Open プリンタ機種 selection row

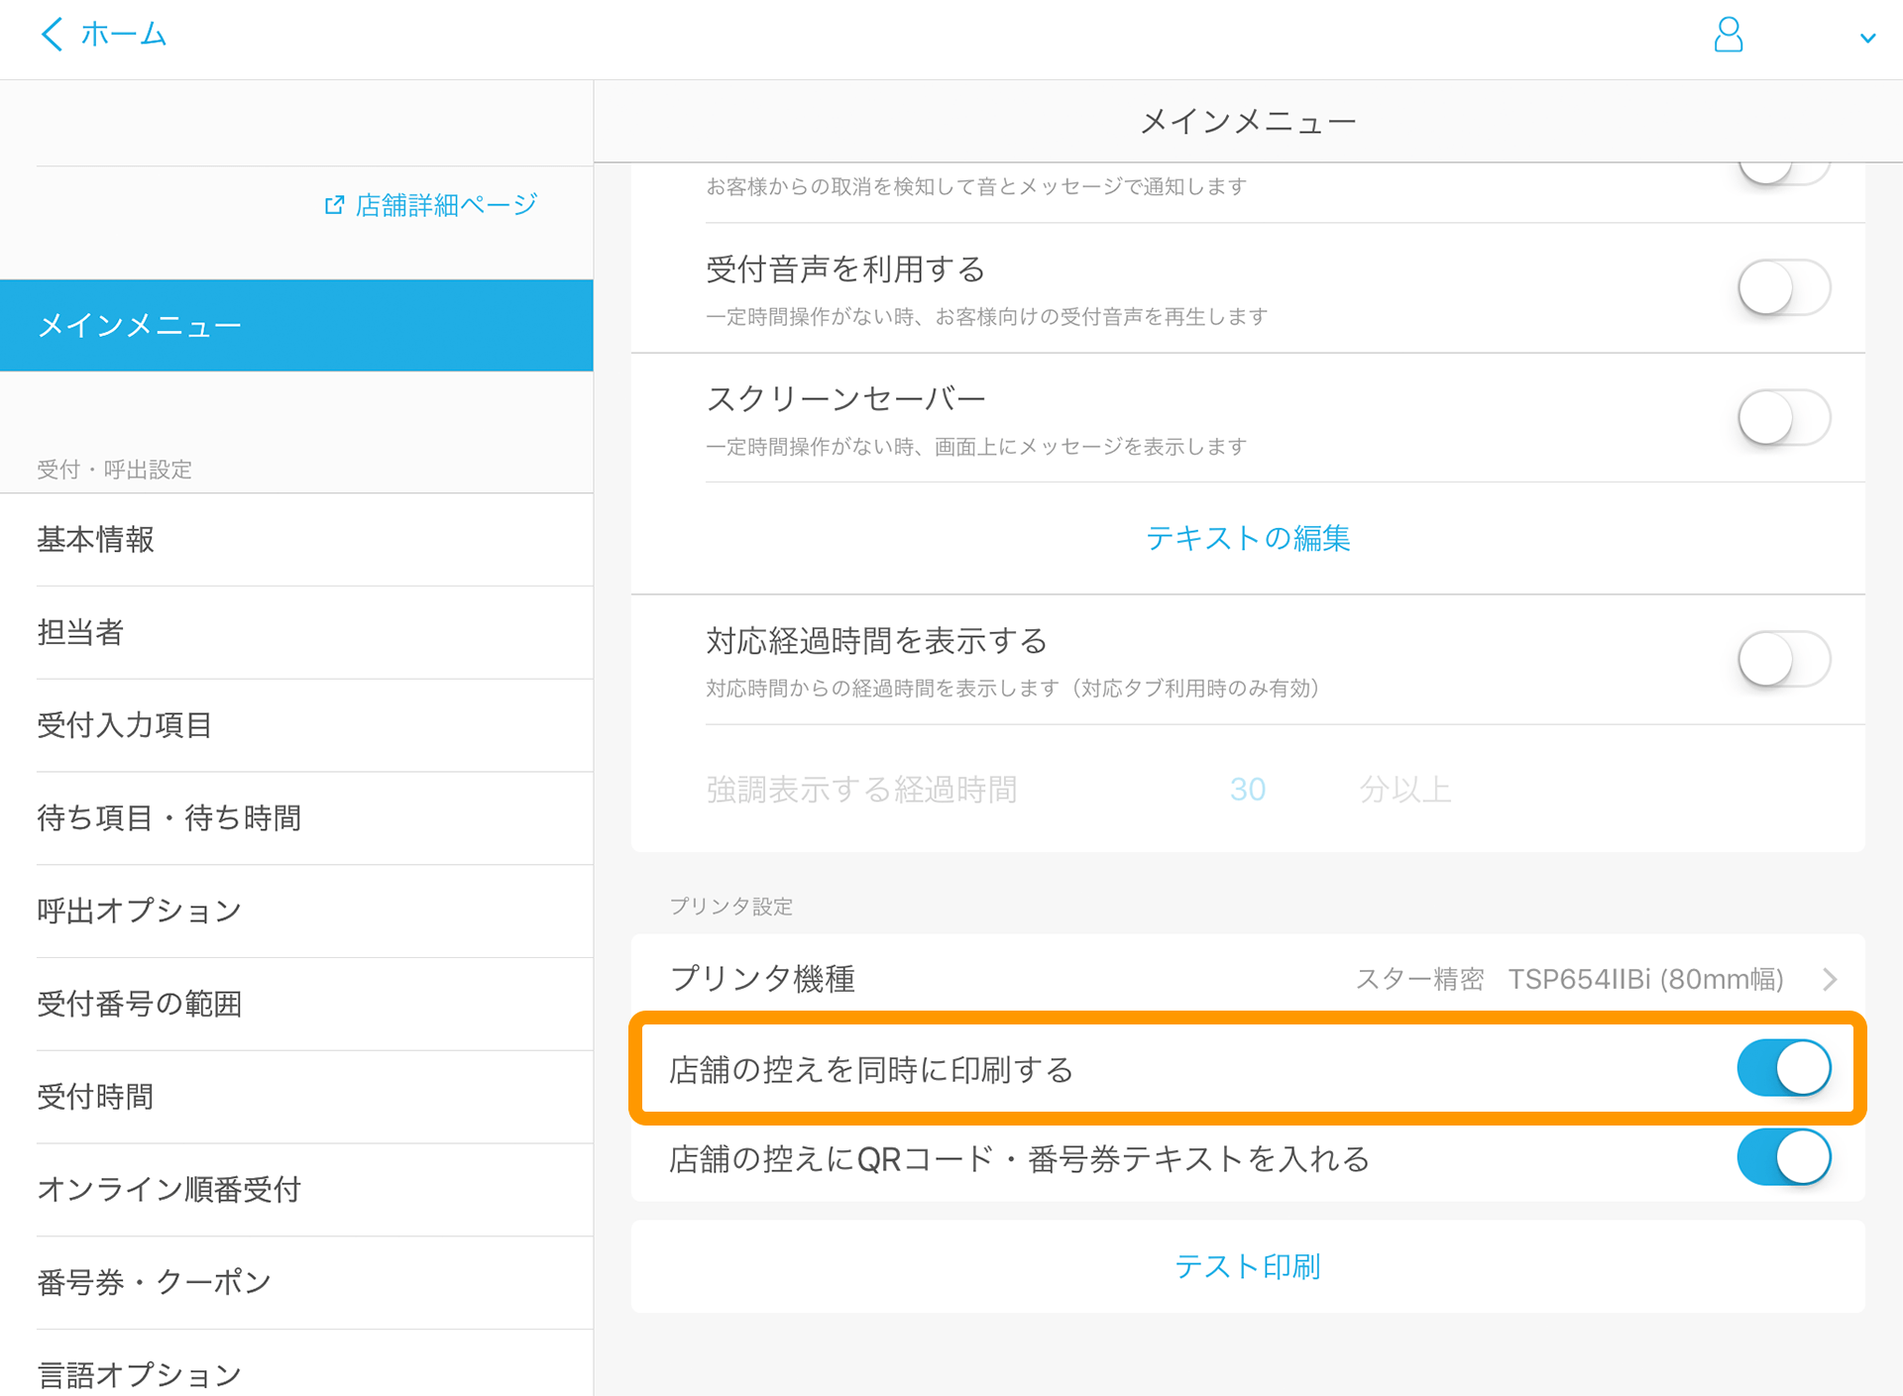[x=1248, y=979]
